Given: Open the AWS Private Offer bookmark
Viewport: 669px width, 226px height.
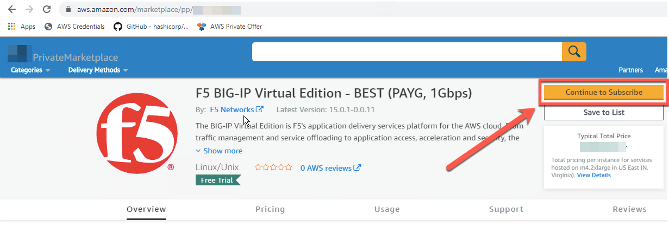Looking at the screenshot, I should pyautogui.click(x=230, y=27).
